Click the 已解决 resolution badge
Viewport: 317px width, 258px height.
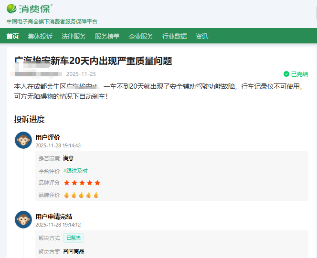click(x=74, y=237)
